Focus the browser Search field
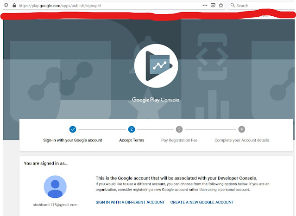The image size is (296, 216). click(x=262, y=5)
